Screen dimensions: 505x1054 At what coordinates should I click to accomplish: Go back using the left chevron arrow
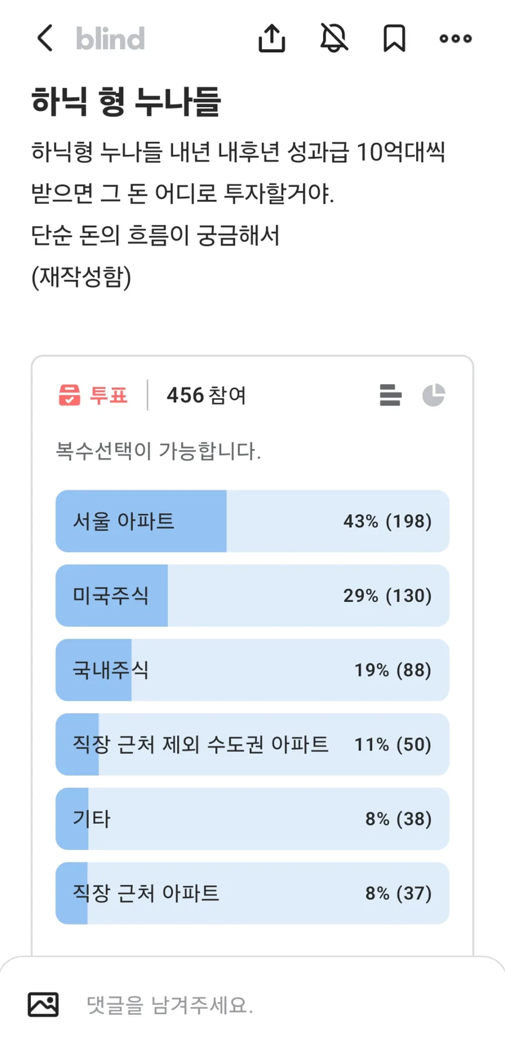(45, 39)
